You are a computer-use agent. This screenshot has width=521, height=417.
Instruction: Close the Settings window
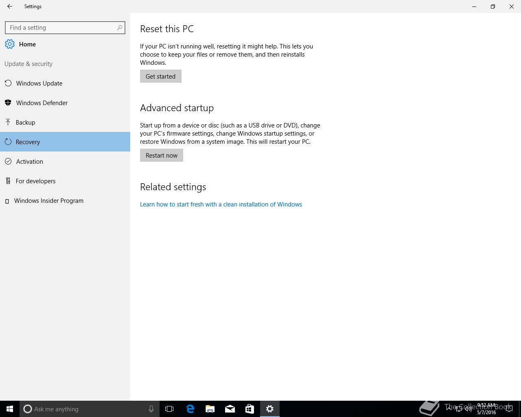tap(512, 7)
